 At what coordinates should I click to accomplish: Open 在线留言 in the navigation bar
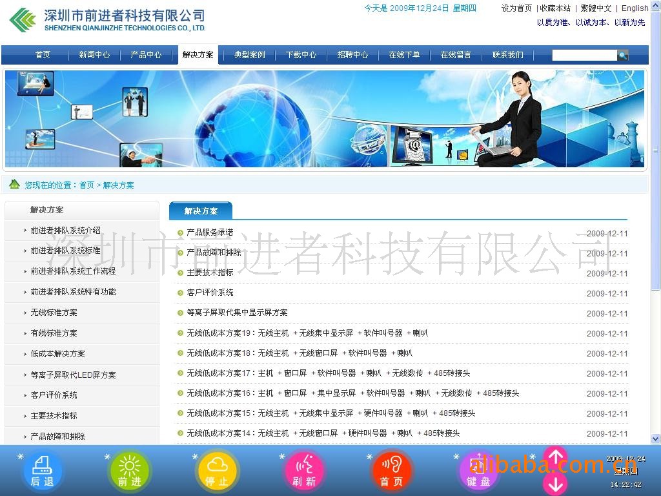click(x=456, y=55)
